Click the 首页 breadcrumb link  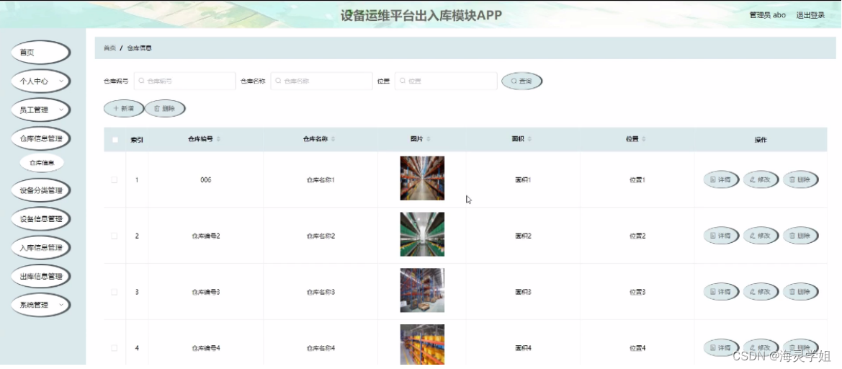point(109,48)
